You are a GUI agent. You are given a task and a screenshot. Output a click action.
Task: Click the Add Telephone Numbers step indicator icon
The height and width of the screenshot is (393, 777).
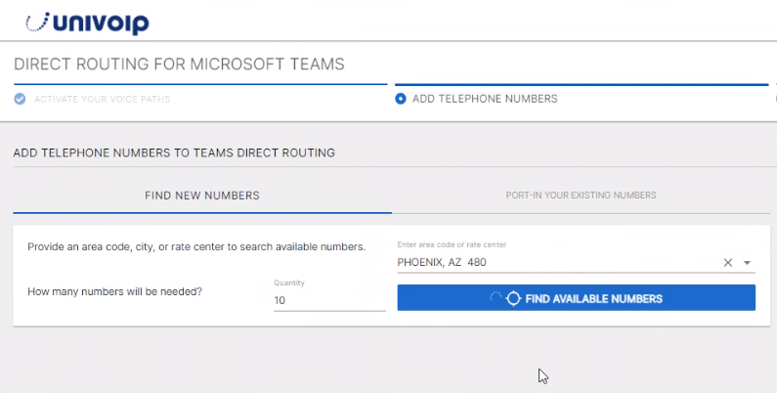401,99
